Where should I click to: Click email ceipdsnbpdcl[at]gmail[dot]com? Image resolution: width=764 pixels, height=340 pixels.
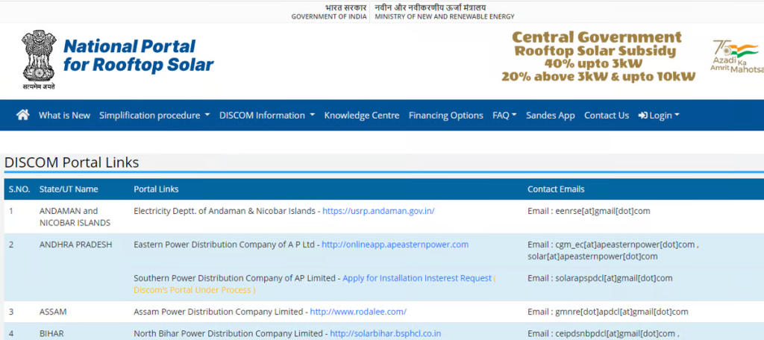tap(616, 334)
